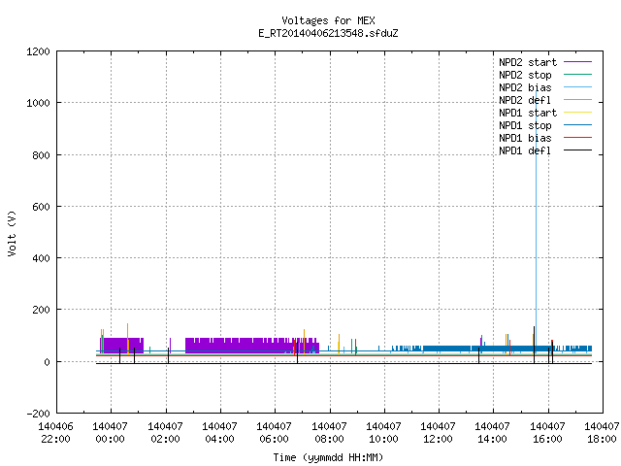The height and width of the screenshot is (466, 621).
Task: Click the purple NPD2 start block near 00:00
Action: tap(121, 346)
